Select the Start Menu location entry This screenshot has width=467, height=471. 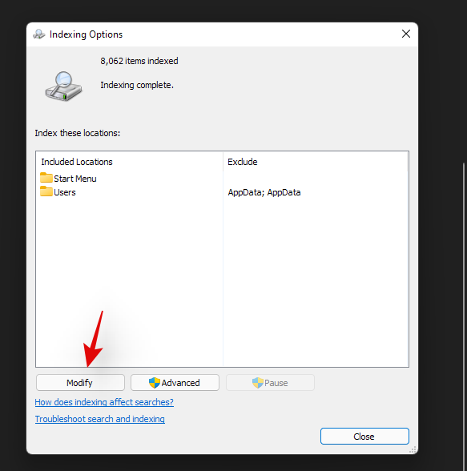click(68, 179)
